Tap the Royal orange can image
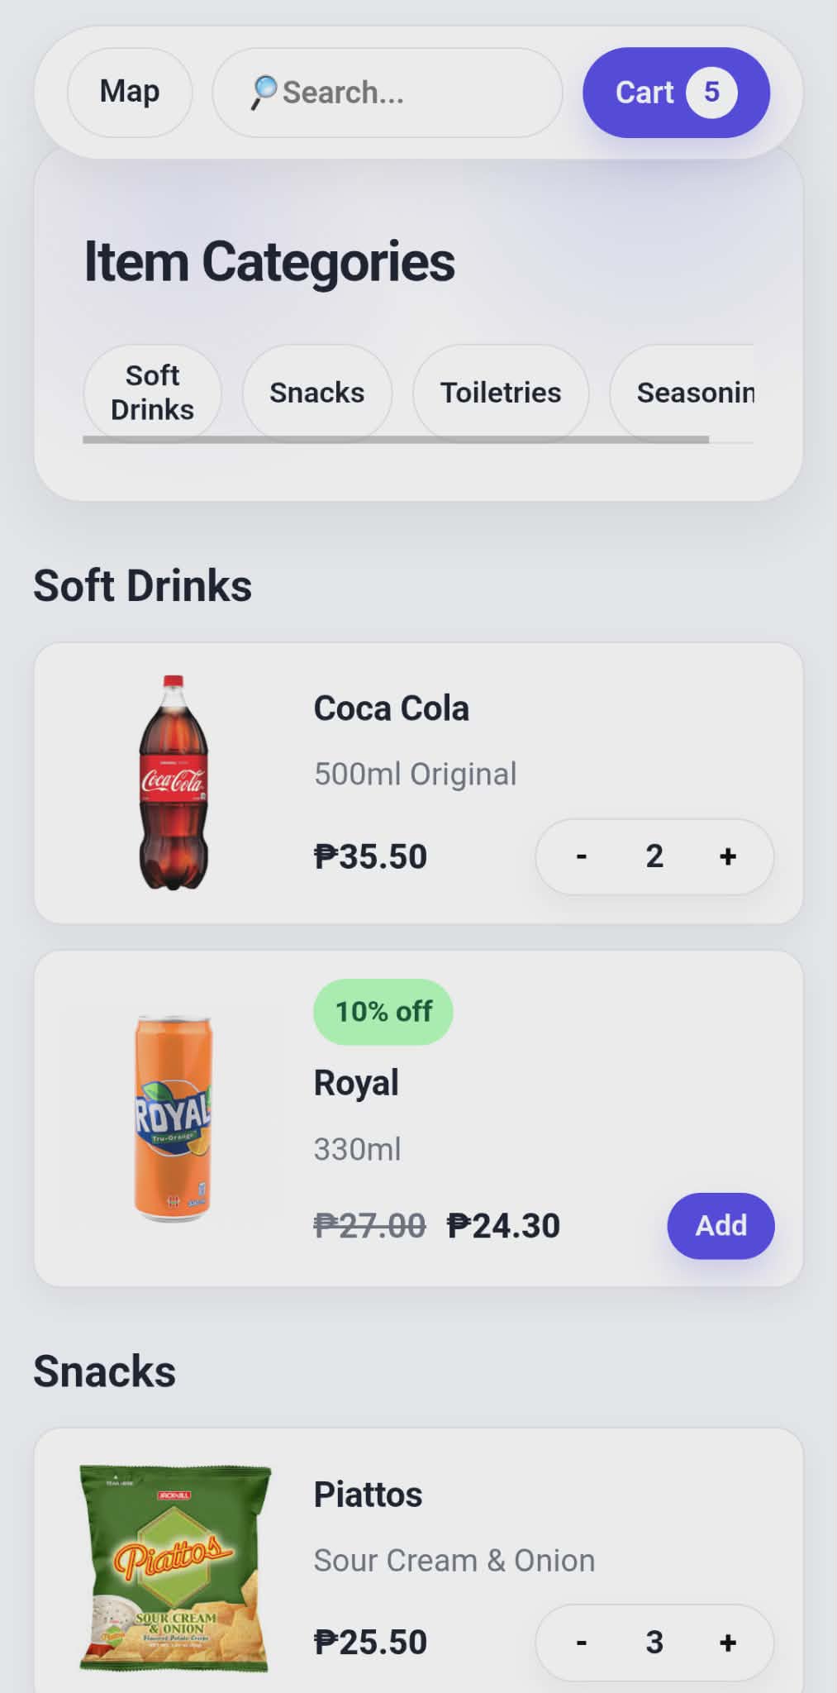Screen dimensions: 837x1693 (173, 1118)
